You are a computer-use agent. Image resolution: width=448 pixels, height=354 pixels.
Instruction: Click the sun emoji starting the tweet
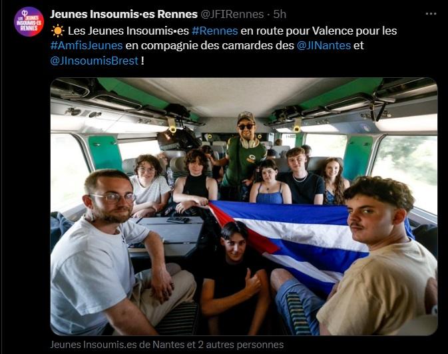(x=57, y=31)
